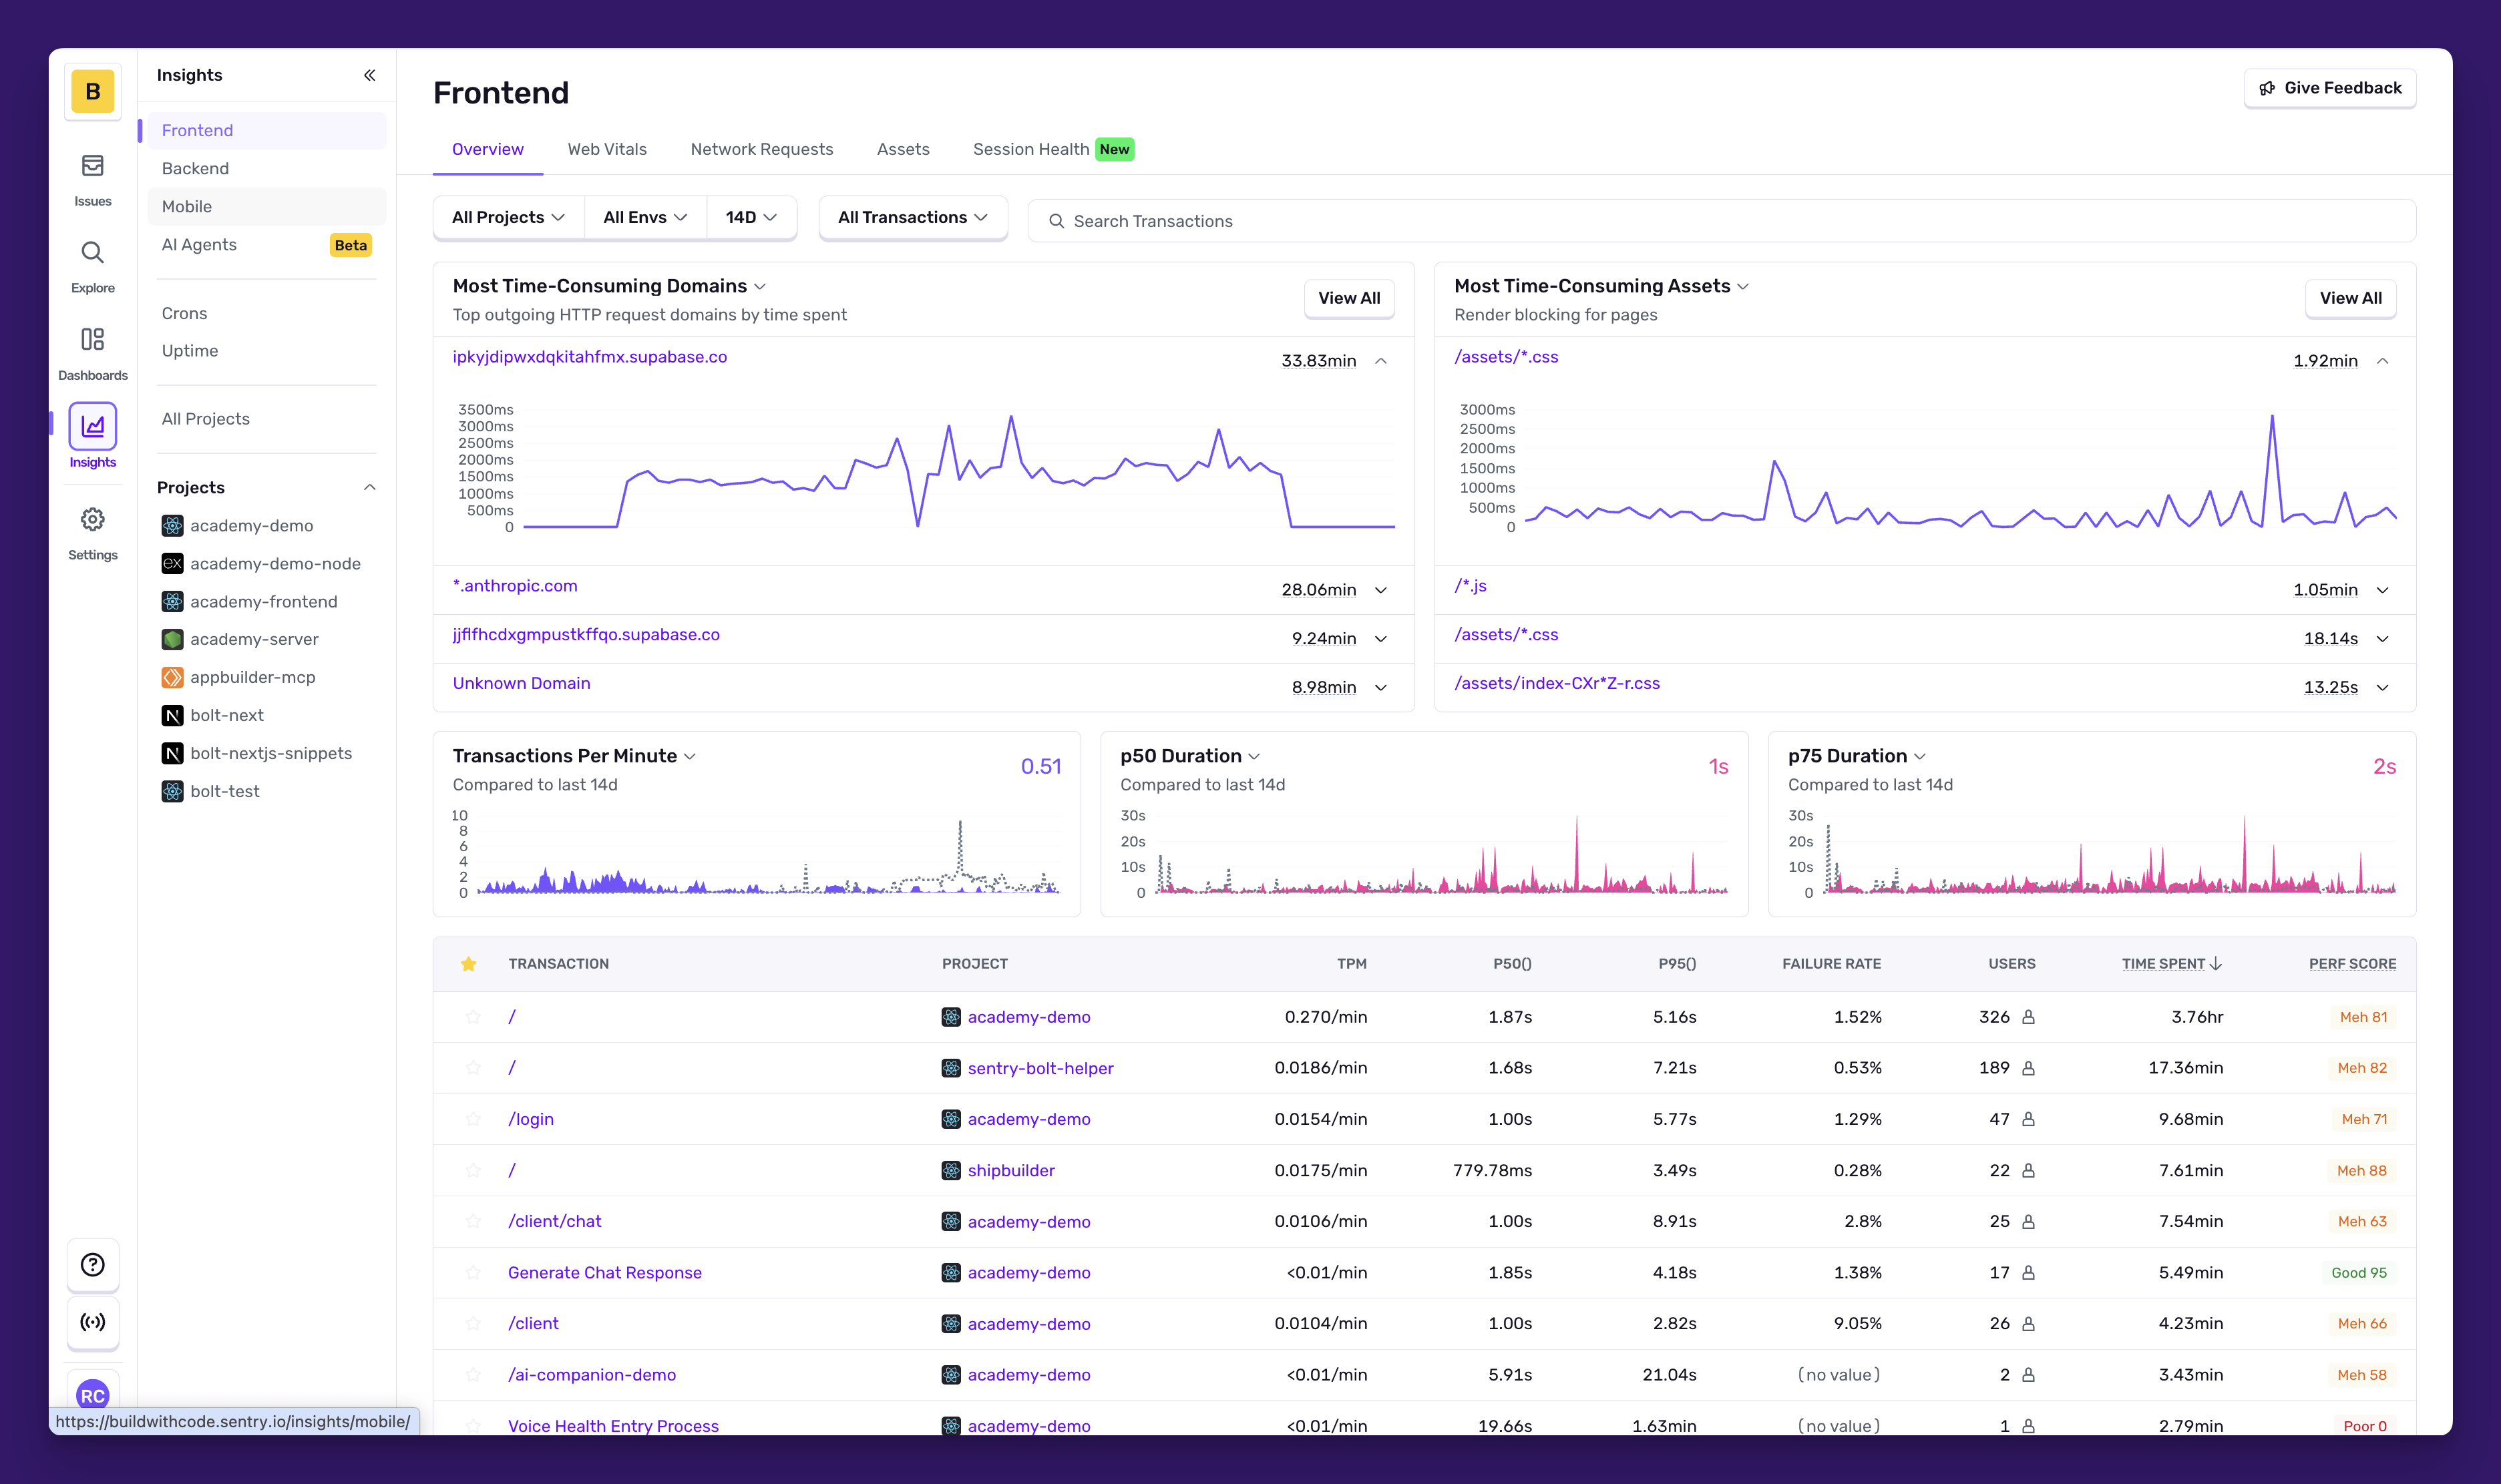Click the Give Feedback button
Viewport: 2501px width, 1484px height.
click(2329, 88)
